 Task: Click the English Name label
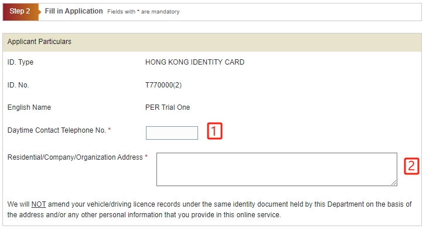pos(29,107)
